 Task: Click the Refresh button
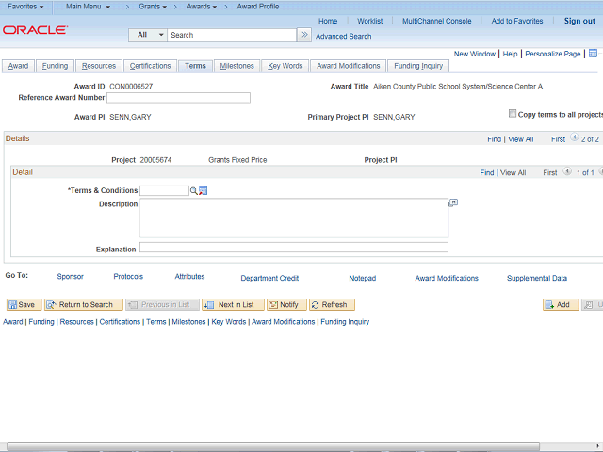click(332, 305)
